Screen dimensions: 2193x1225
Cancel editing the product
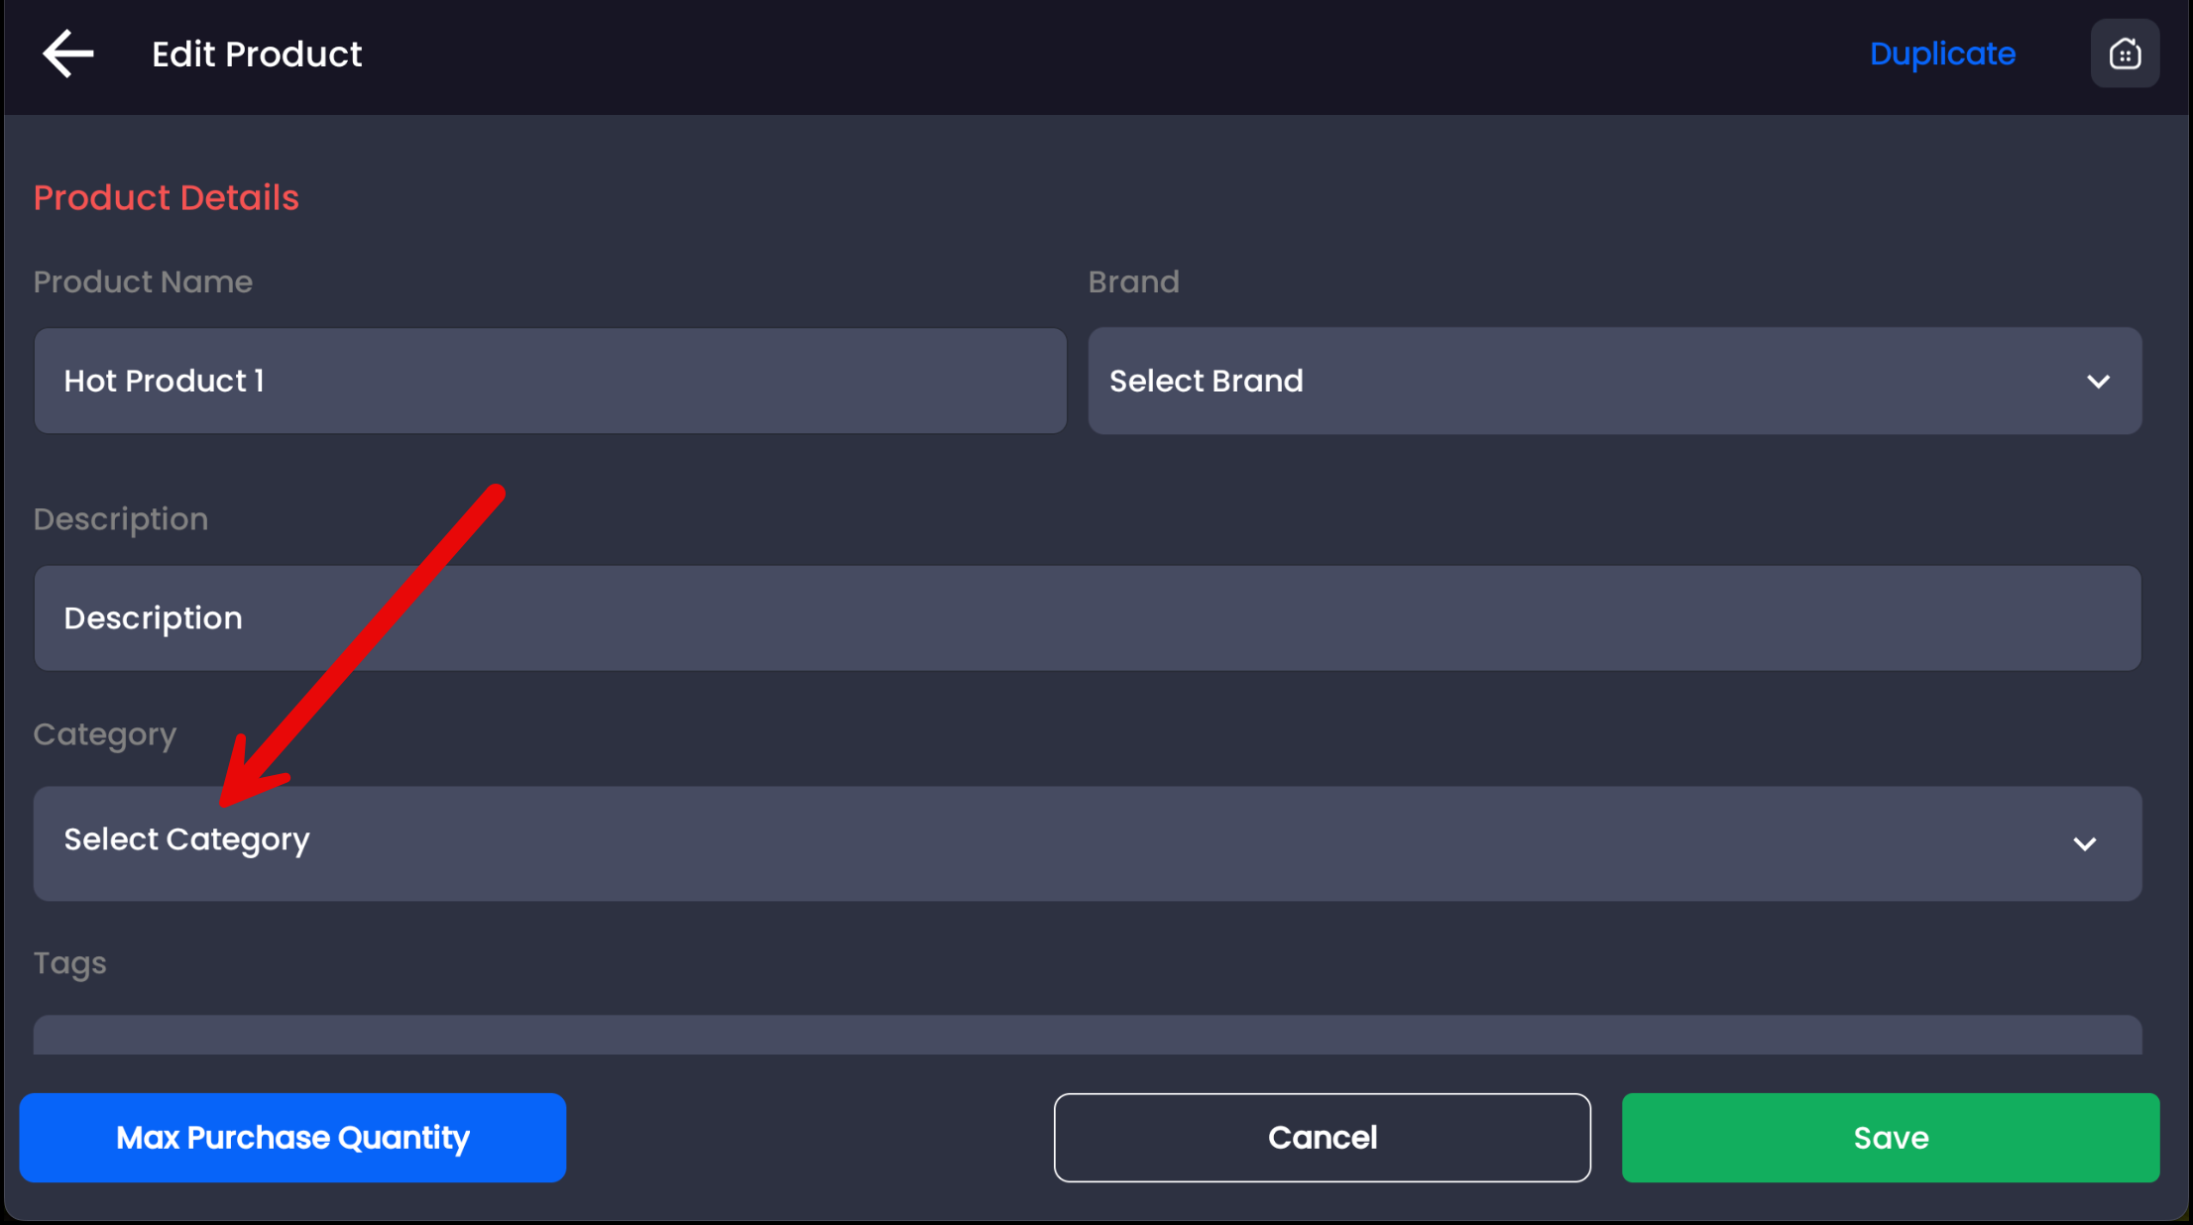1322,1138
